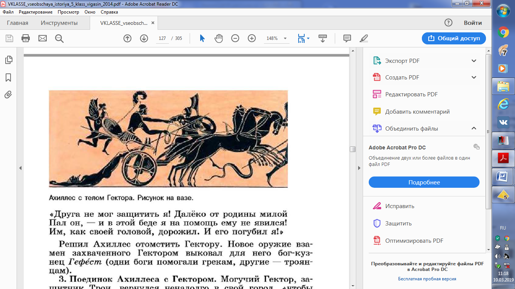This screenshot has height=289, width=515.
Task: Click the system volume speaker icon
Action: click(498, 257)
